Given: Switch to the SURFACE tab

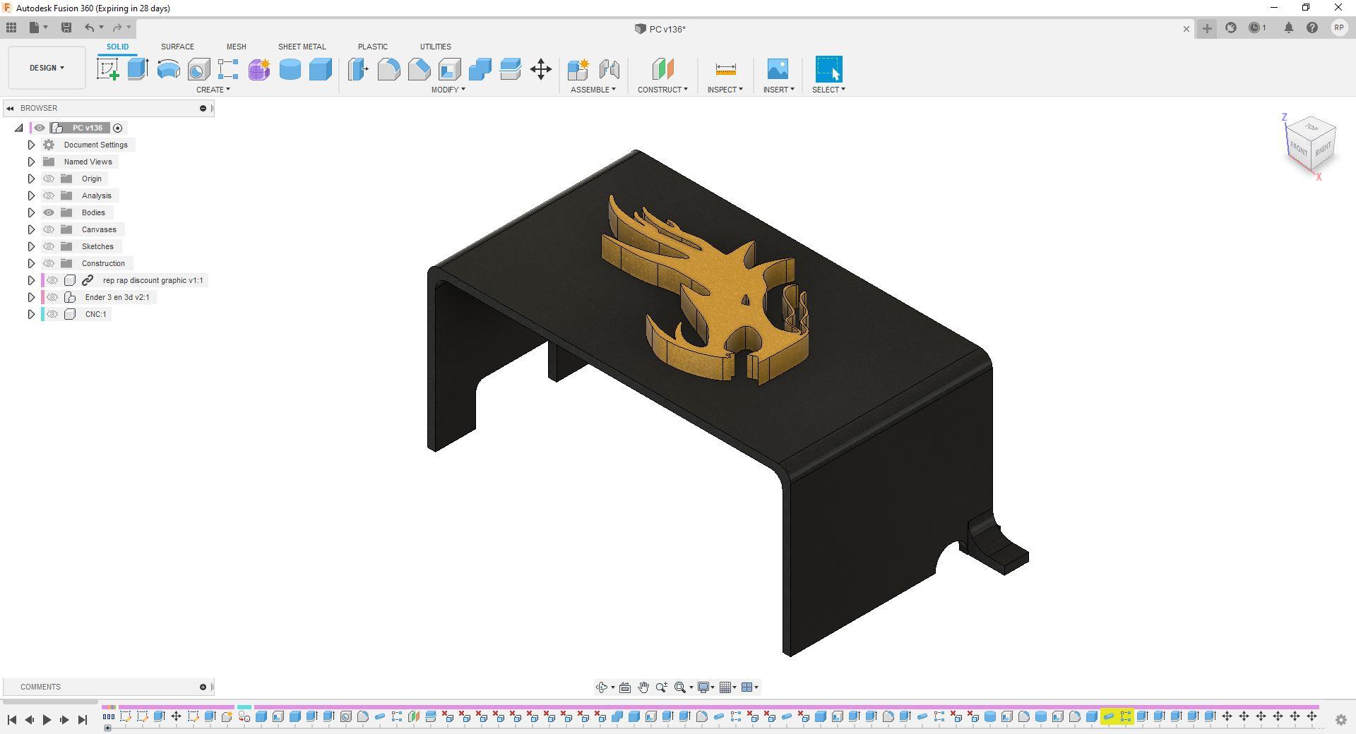Looking at the screenshot, I should tap(177, 47).
